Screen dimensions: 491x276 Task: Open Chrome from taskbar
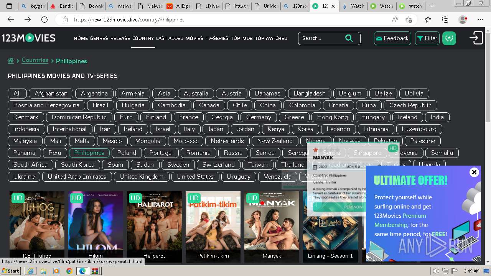(69, 271)
